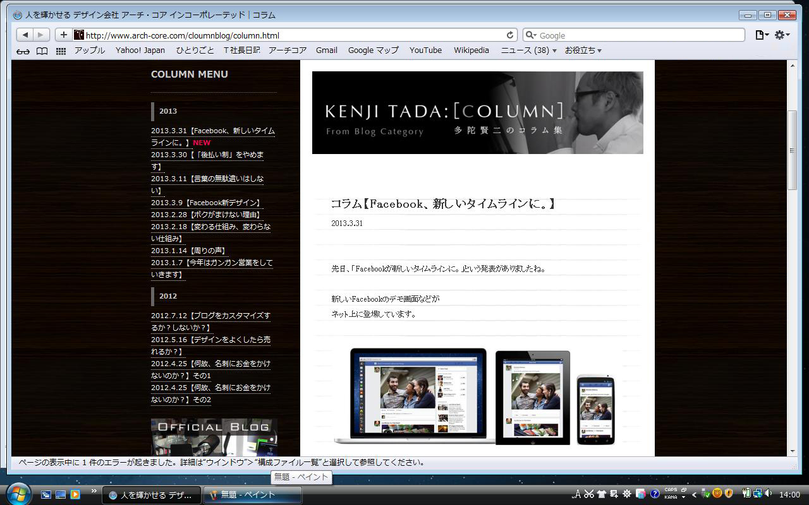Click the volume speaker tray icon
The height and width of the screenshot is (505, 809).
click(769, 494)
